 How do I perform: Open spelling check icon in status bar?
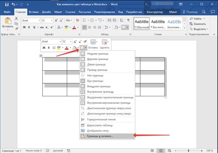(48, 150)
